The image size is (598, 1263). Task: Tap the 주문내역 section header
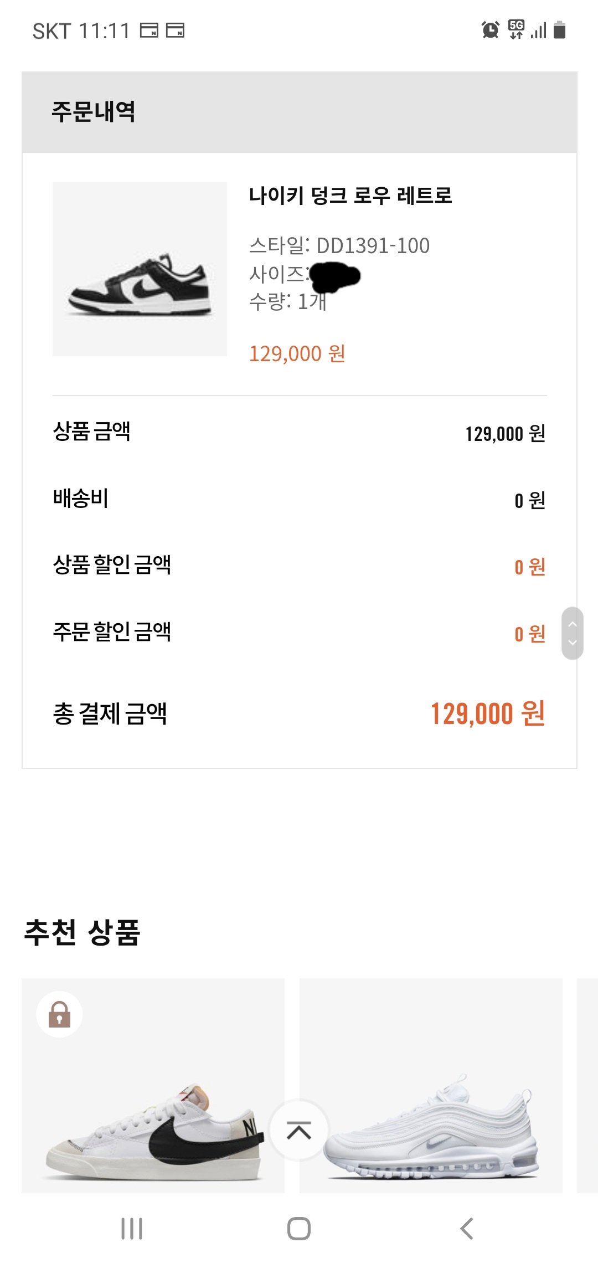point(94,112)
